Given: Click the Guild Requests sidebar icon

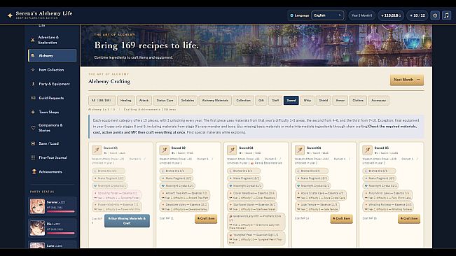Looking at the screenshot, I should [33, 98].
